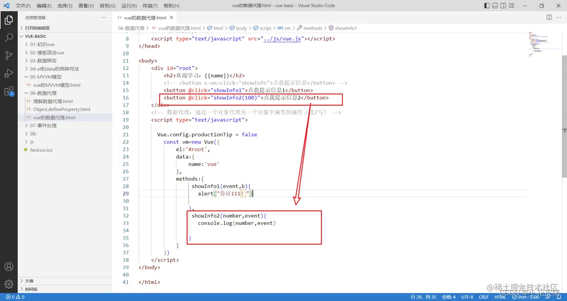Open the Source Control view
Image resolution: width=567 pixels, height=301 pixels.
tap(8, 55)
